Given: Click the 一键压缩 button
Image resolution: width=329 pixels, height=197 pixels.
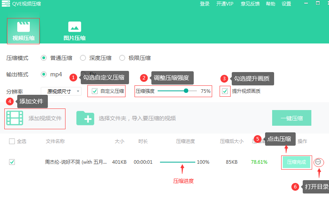Looking at the screenshot, I should 292,118.
